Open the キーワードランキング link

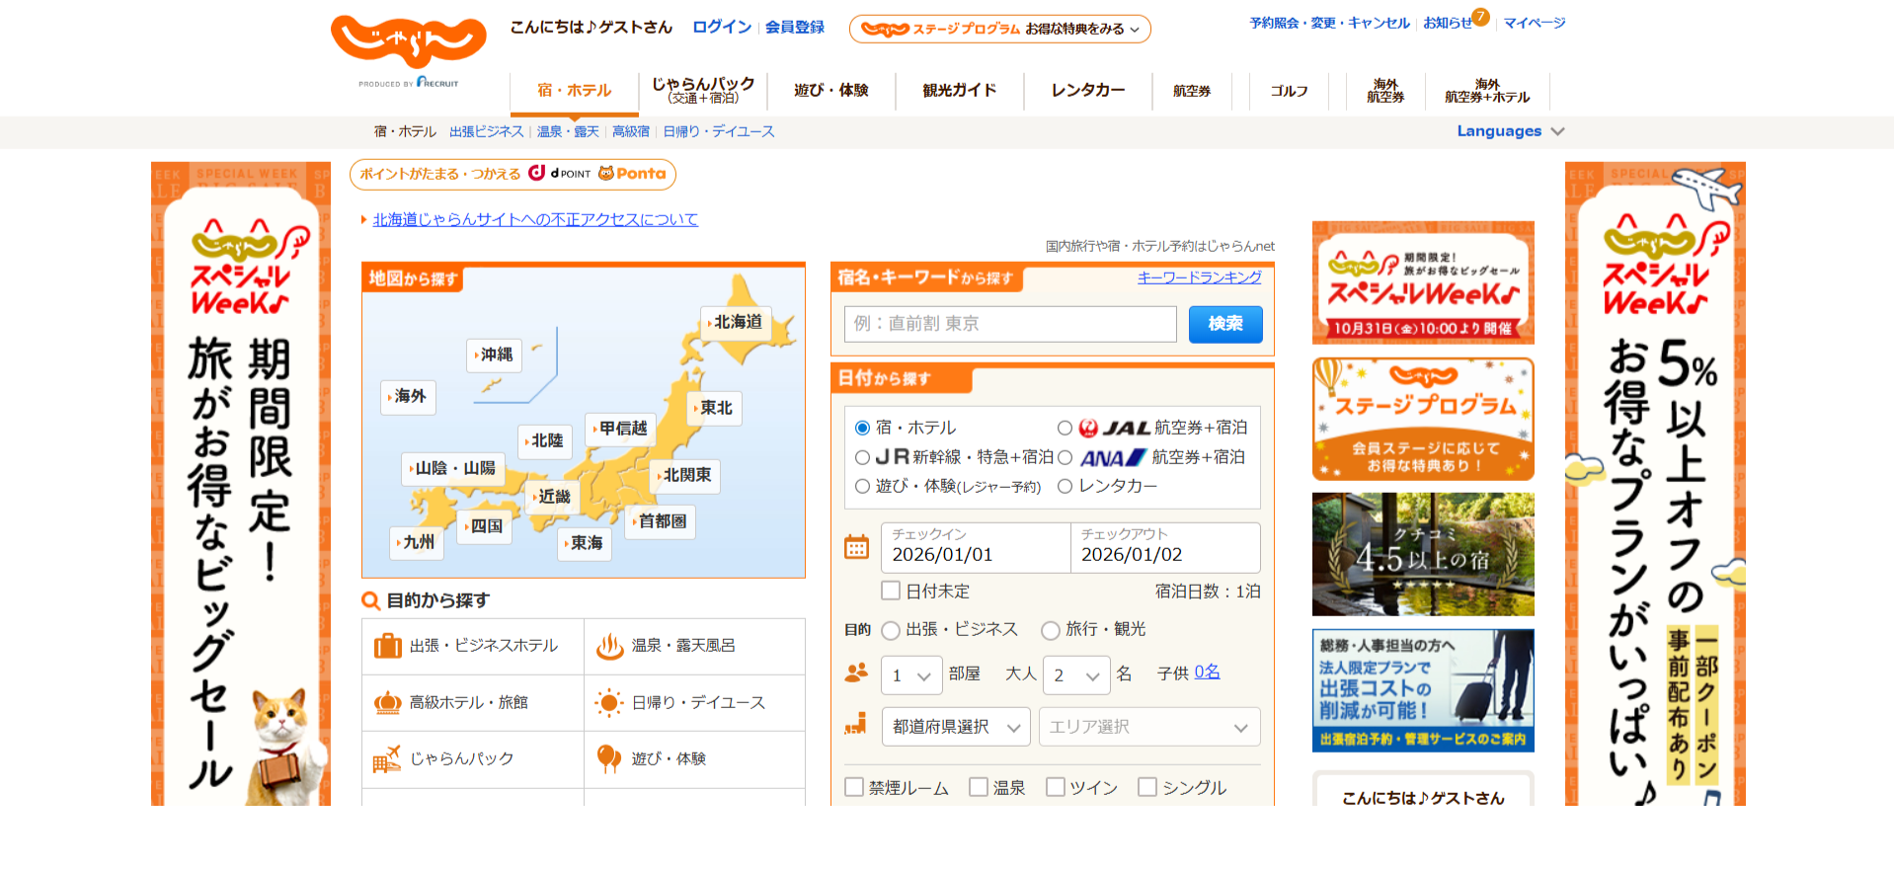coord(1199,277)
